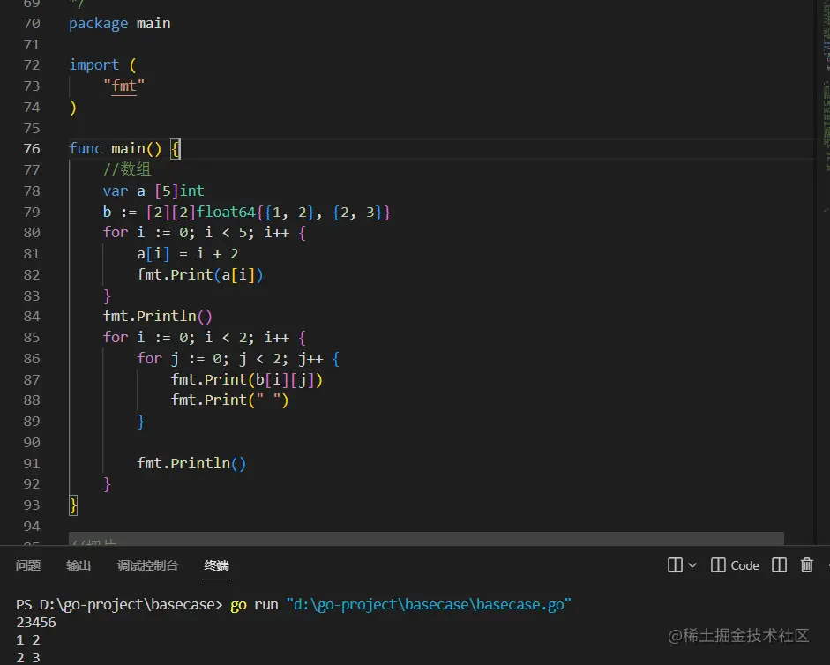Select the 终端 panel tab
The width and height of the screenshot is (830, 665).
tap(216, 565)
